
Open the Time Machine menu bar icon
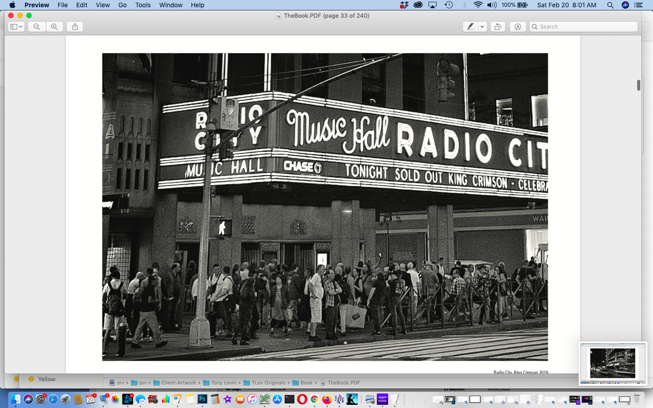[448, 5]
